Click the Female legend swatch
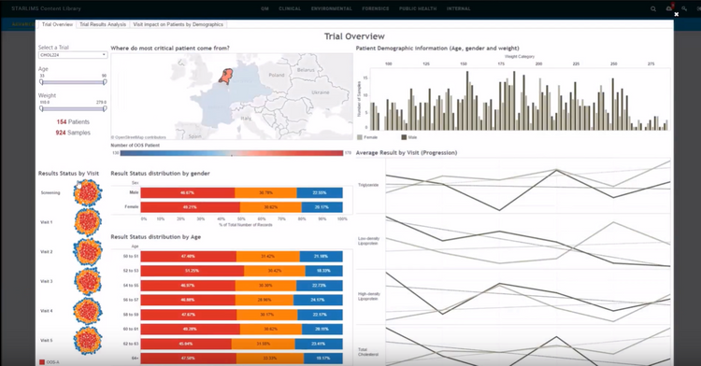Image resolution: width=701 pixels, height=366 pixels. pyautogui.click(x=360, y=137)
